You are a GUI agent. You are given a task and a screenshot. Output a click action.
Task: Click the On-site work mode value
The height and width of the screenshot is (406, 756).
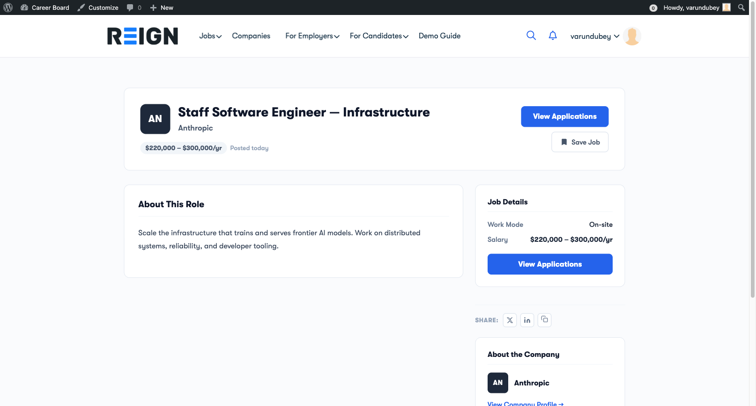(x=601, y=225)
